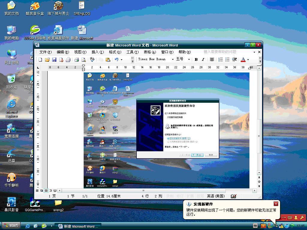Toggle Bold formatting
The width and height of the screenshot is (307, 230).
[196, 60]
